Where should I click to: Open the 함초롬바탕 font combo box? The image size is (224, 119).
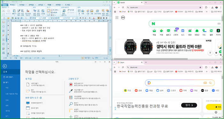pos(58,18)
